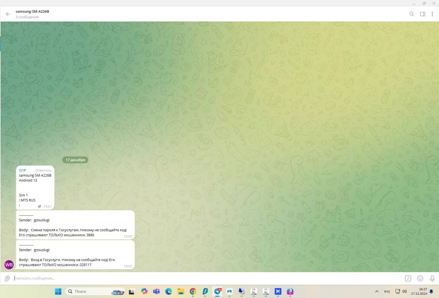
Task: Open notifications via bell icon
Action: point(432,291)
